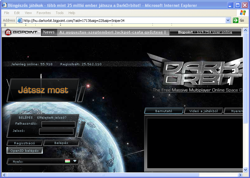Image resolution: width=250 pixels, height=178 pixels.
Task: Click the Internet Explorer title bar icon
Action: click(4, 5)
